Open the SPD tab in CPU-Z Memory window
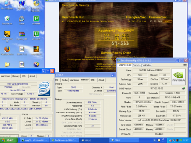The height and width of the screenshot is (143, 191). point(93,80)
